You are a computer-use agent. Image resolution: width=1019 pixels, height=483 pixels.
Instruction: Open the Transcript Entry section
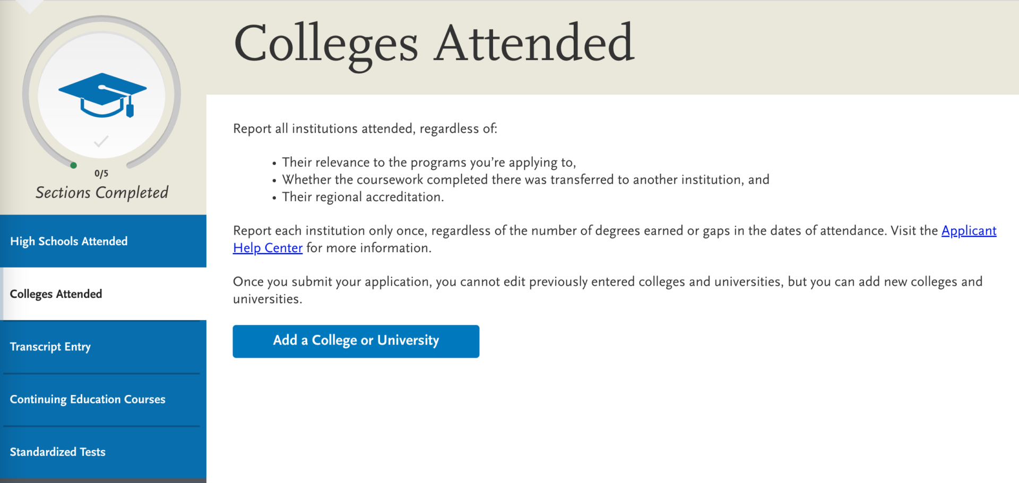pos(50,346)
